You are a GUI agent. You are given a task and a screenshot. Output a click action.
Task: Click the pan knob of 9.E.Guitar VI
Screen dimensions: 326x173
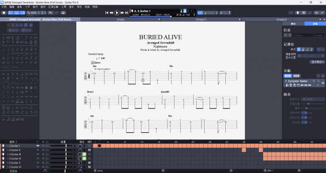click(x=80, y=167)
